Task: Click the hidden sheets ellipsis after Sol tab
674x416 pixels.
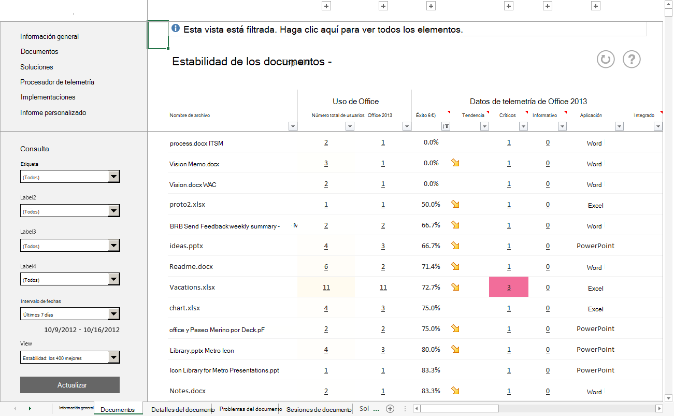Action: click(x=377, y=409)
